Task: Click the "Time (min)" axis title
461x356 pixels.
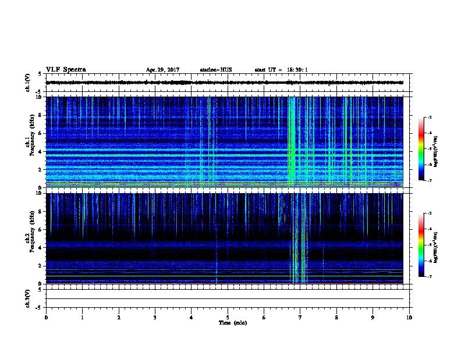Action: pos(233,323)
